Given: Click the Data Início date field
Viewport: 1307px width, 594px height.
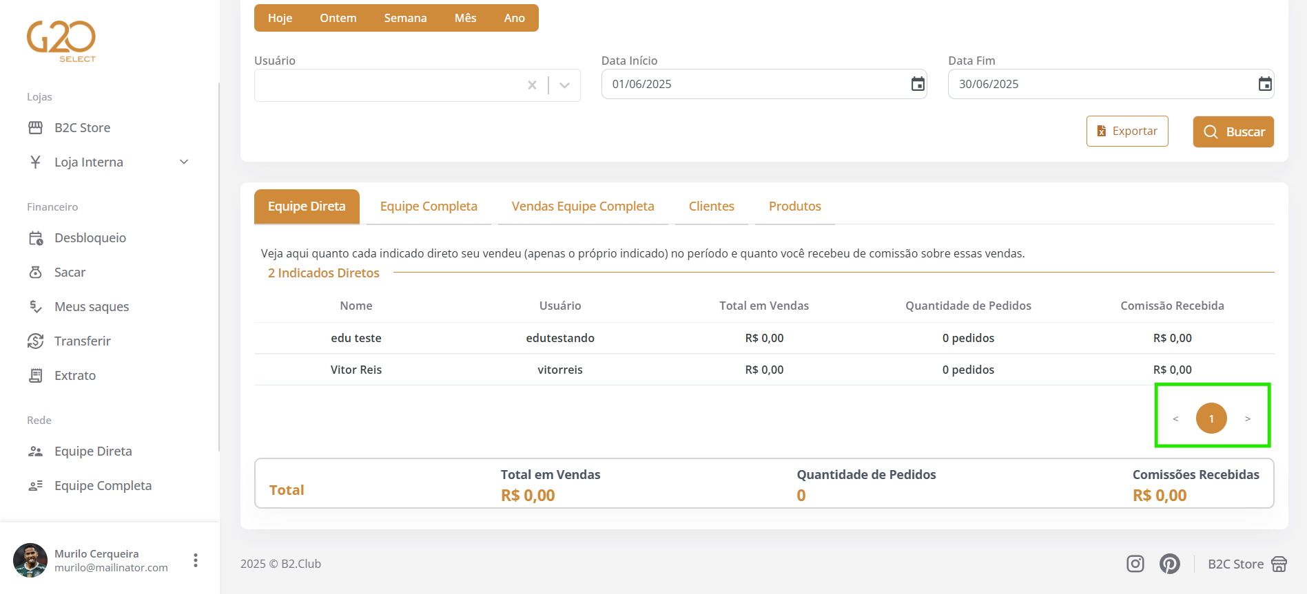Looking at the screenshot, I should click(x=751, y=84).
